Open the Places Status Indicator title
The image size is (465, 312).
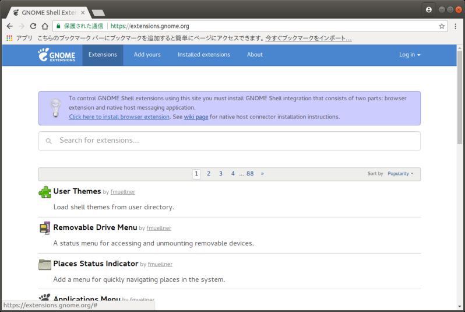[96, 264]
